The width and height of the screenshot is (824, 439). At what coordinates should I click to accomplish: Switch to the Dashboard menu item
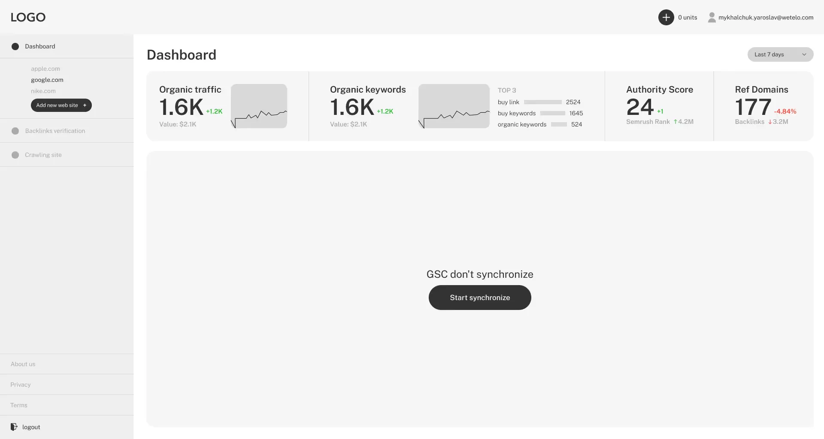coord(40,46)
